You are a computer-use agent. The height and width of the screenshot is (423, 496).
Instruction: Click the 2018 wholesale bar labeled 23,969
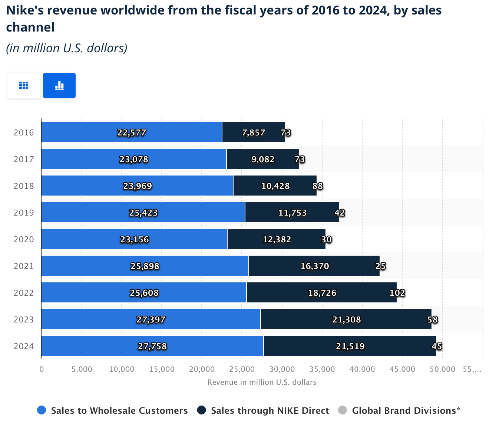[x=137, y=186]
